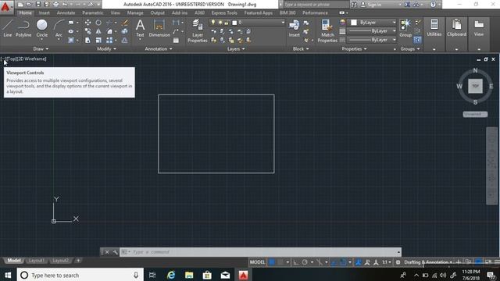The height and width of the screenshot is (281, 500).
Task: Click the Table icon in Annotation panel
Action: pyautogui.click(x=176, y=40)
